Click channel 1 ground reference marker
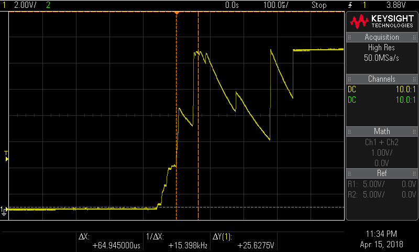Screen dimensions: 419x252 [5, 210]
